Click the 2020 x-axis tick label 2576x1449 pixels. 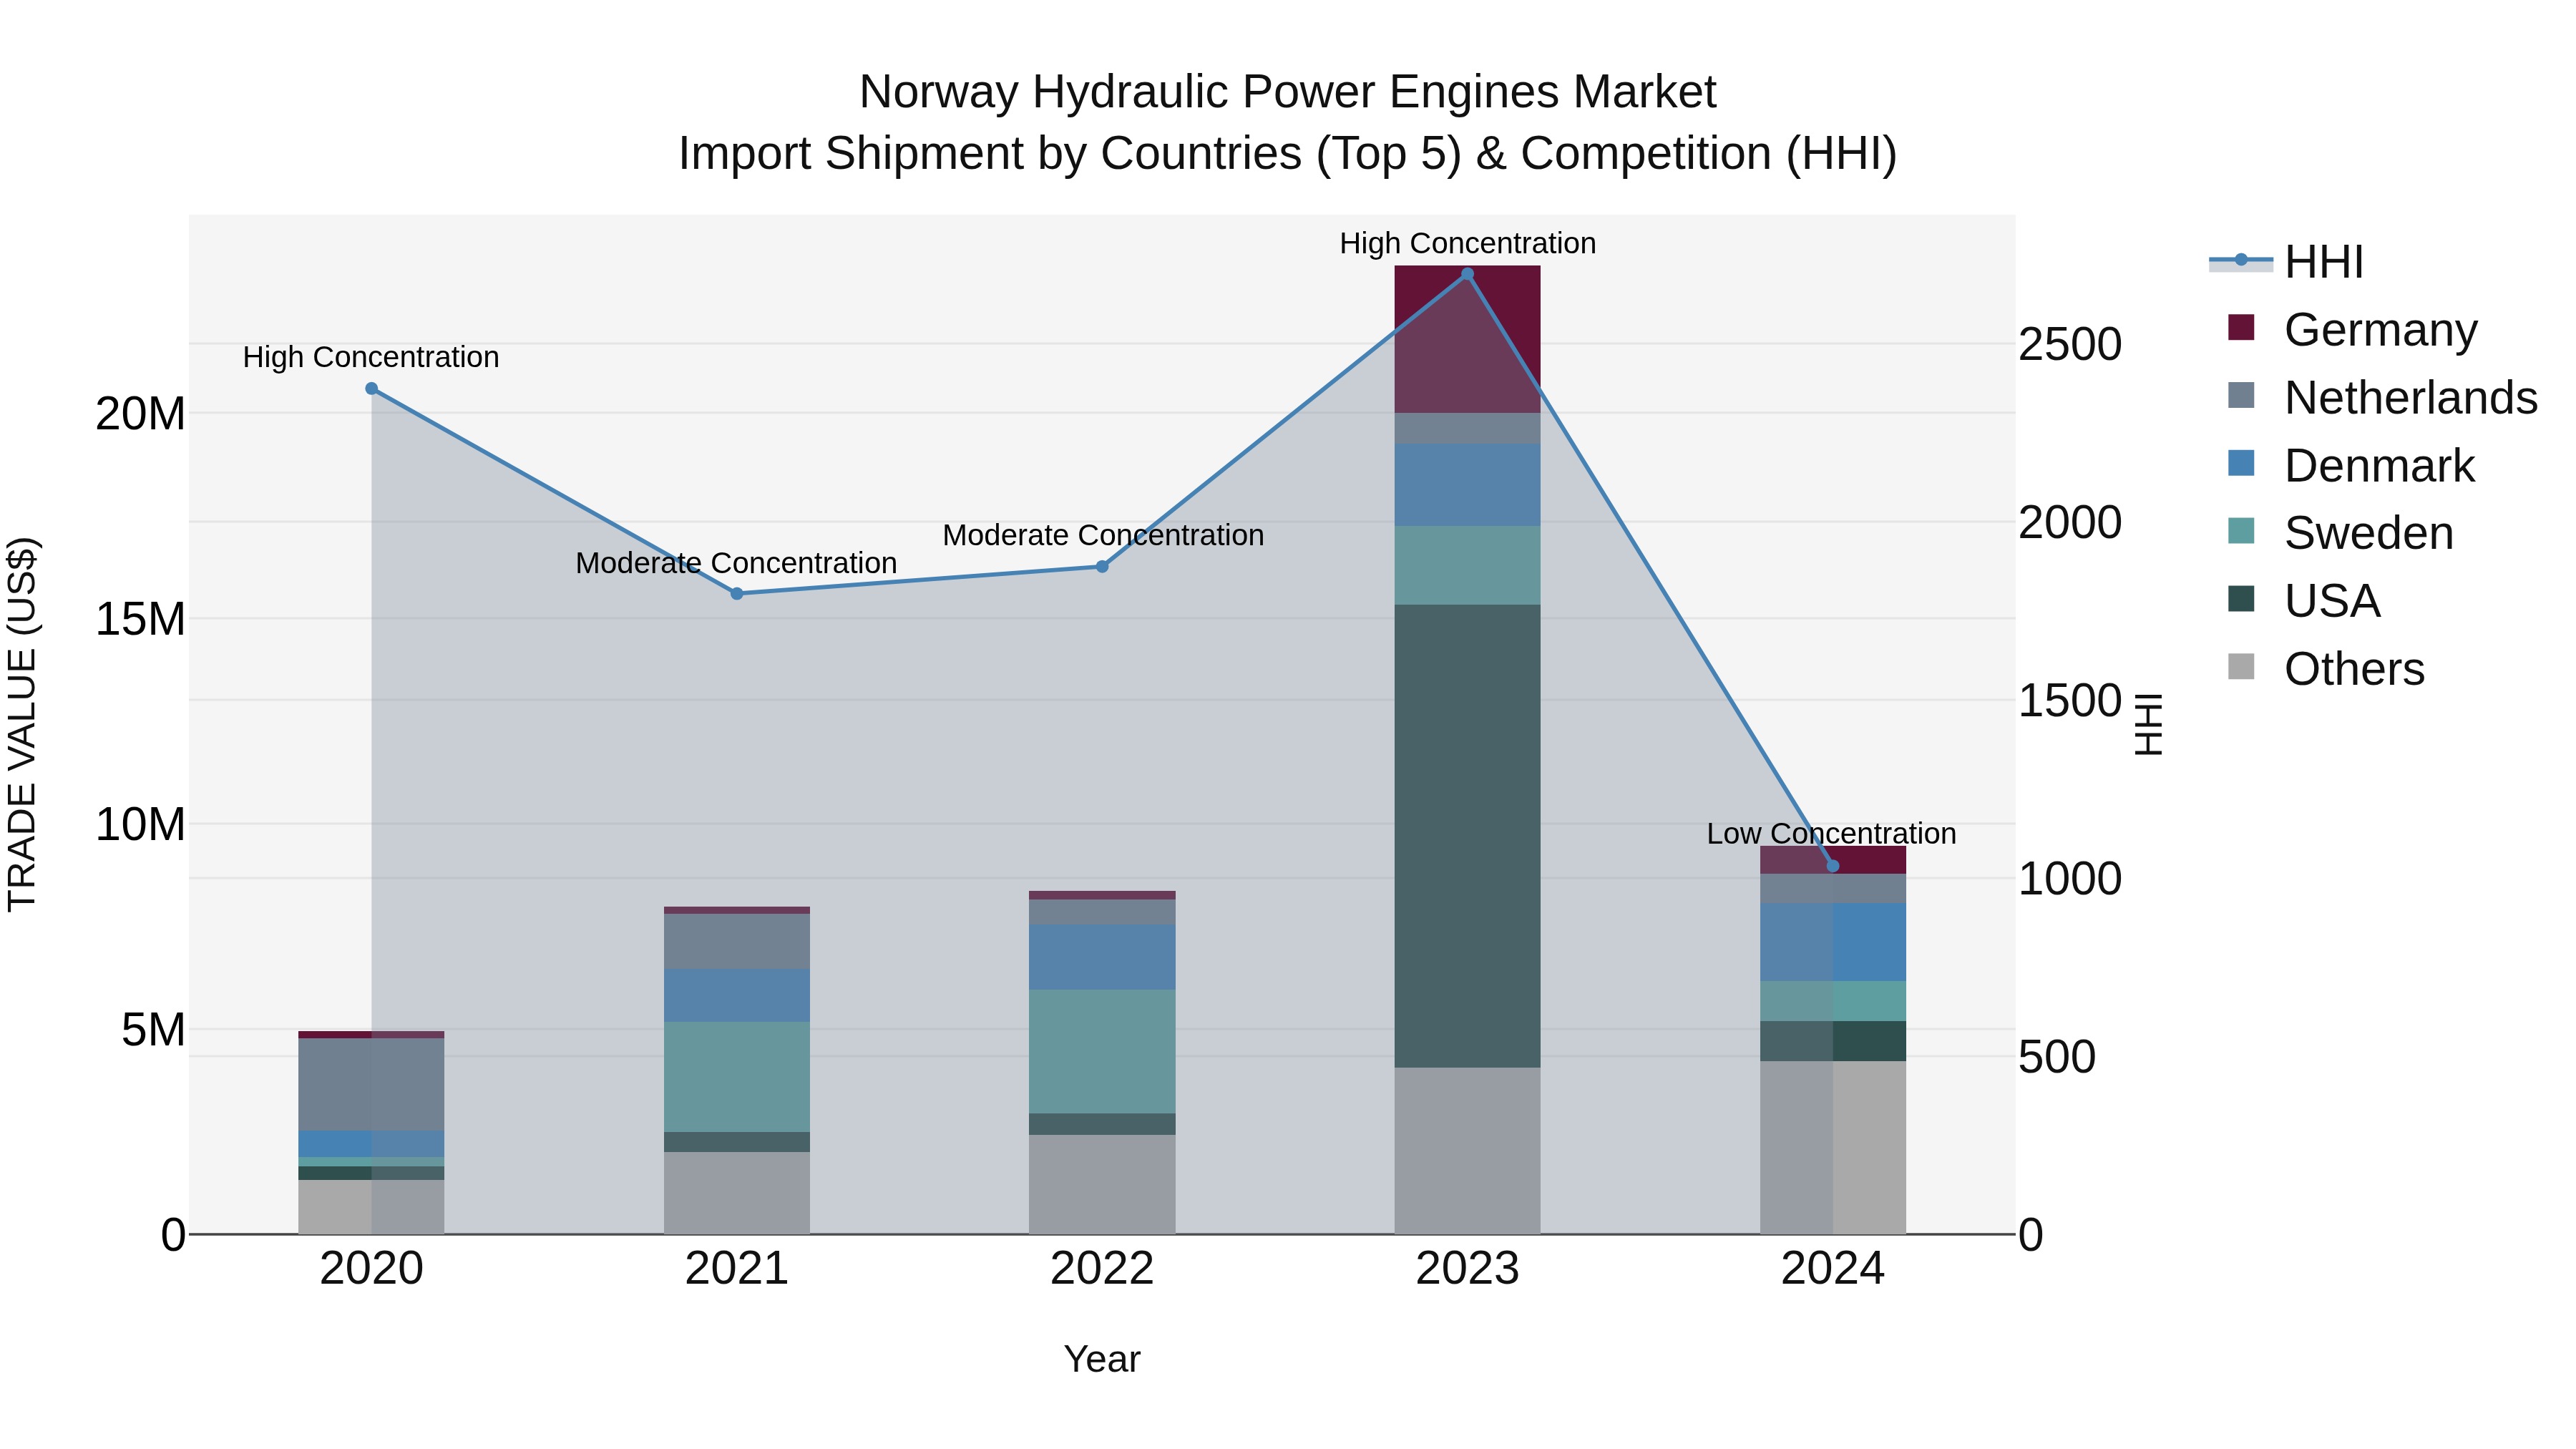tap(371, 1269)
